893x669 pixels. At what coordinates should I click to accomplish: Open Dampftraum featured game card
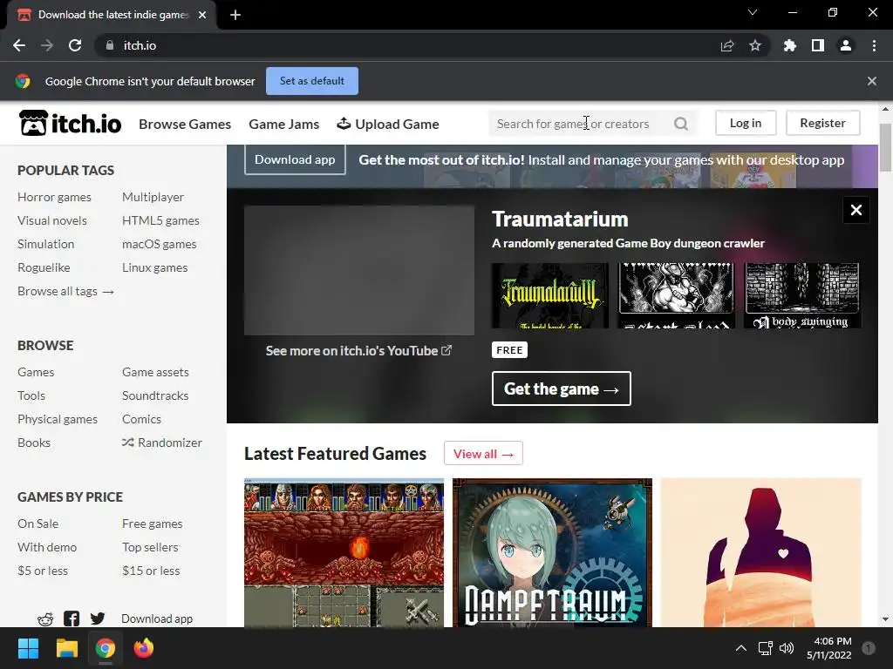552,552
